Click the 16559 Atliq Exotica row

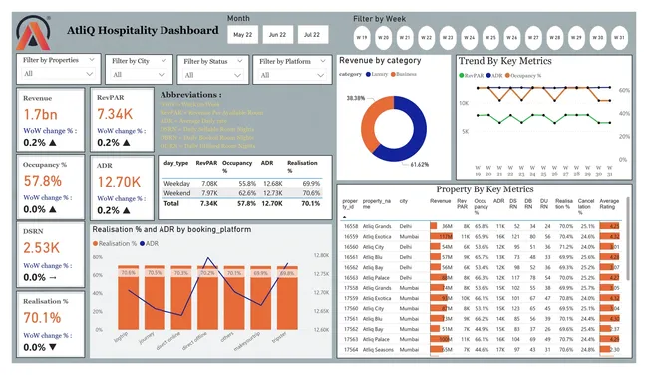482,237
